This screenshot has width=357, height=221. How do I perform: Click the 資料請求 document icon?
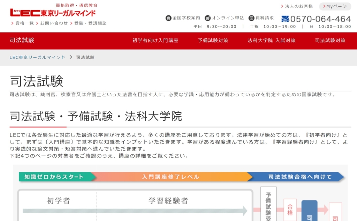[x=251, y=18]
